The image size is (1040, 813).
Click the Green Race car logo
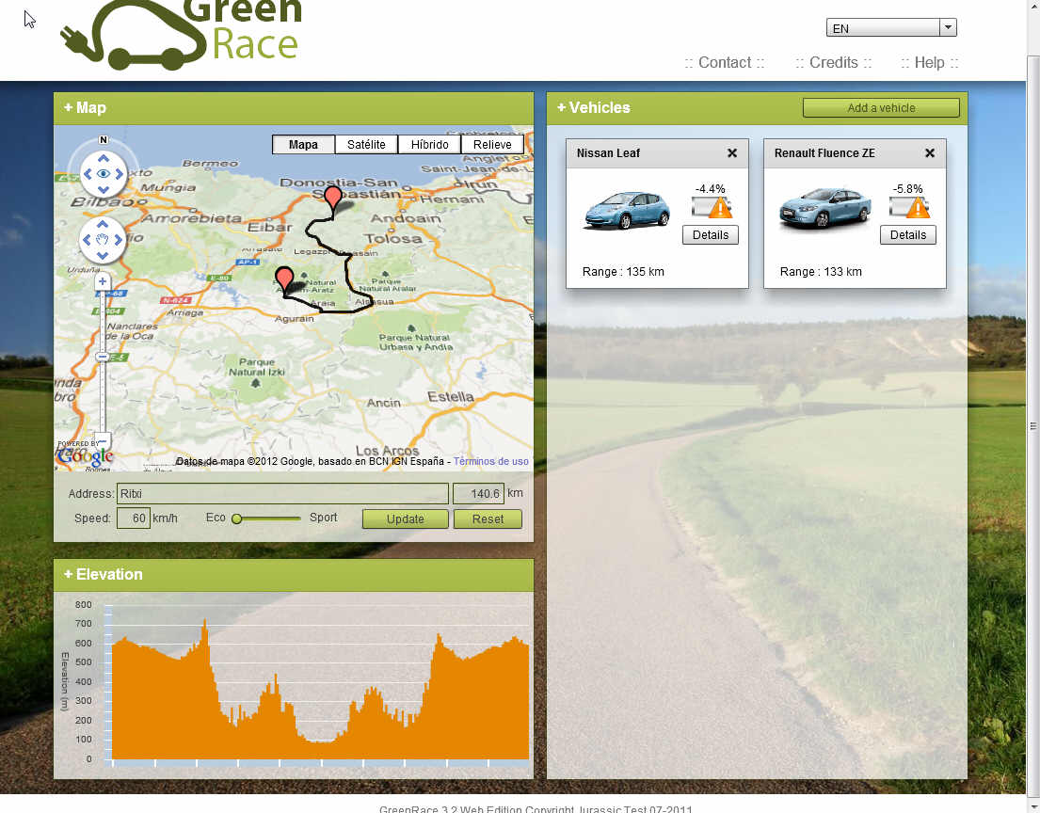181,33
